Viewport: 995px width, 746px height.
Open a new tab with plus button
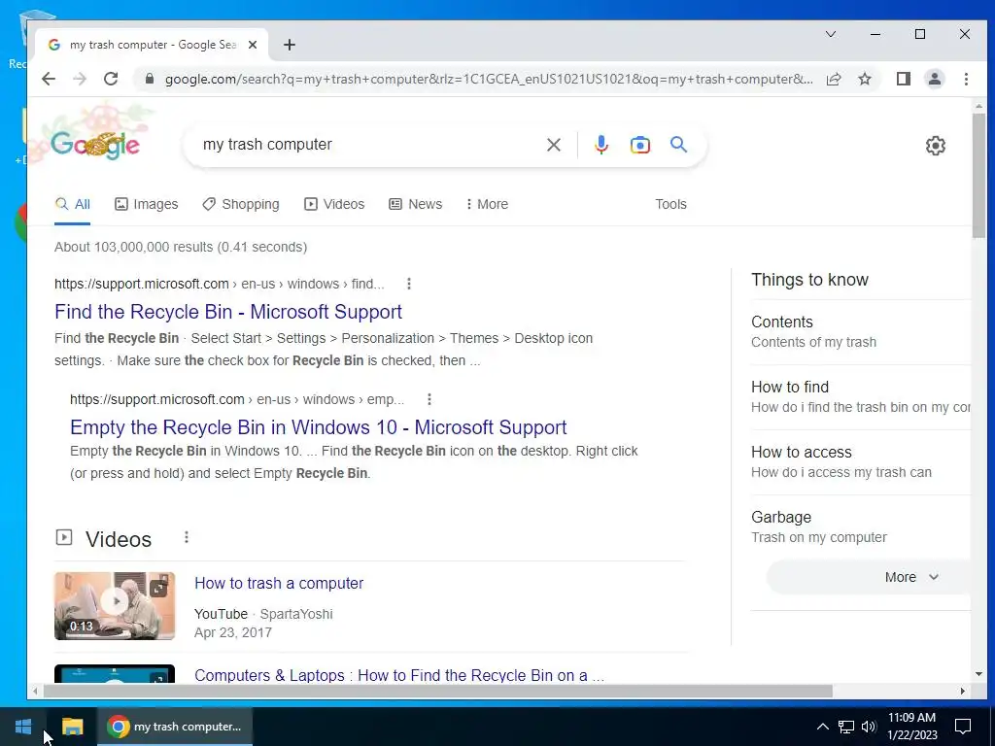[290, 45]
